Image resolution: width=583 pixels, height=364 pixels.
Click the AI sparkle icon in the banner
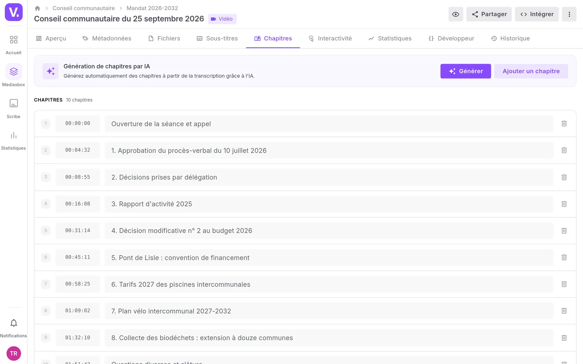(x=51, y=71)
